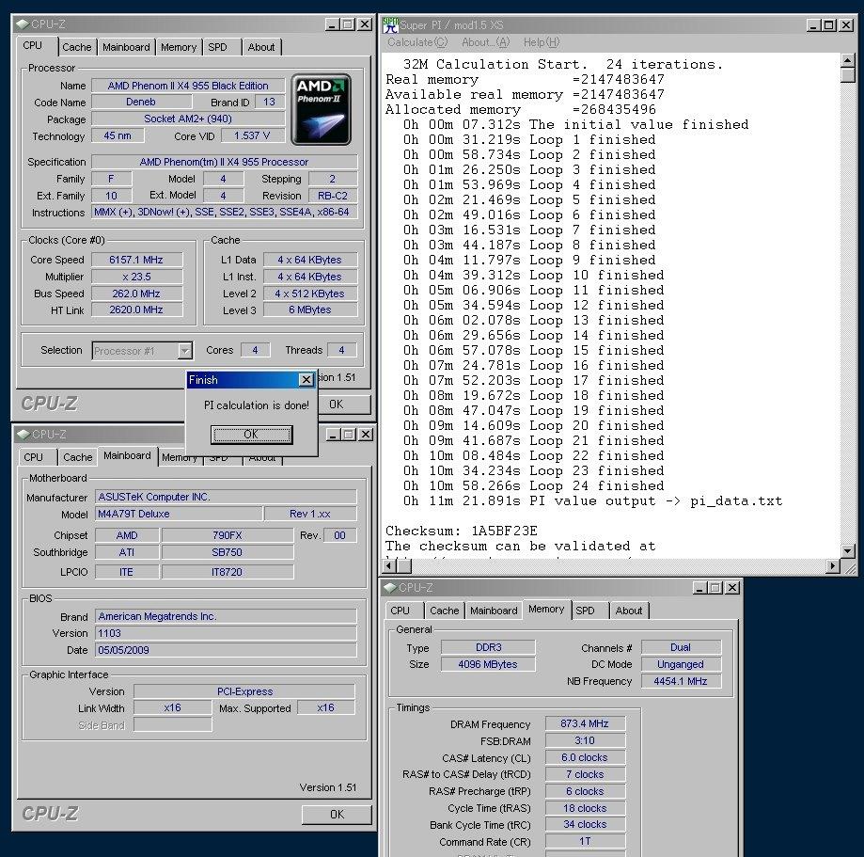This screenshot has width=864, height=857.
Task: Click the HT Link value 2620.0 MHz
Action: (x=136, y=309)
